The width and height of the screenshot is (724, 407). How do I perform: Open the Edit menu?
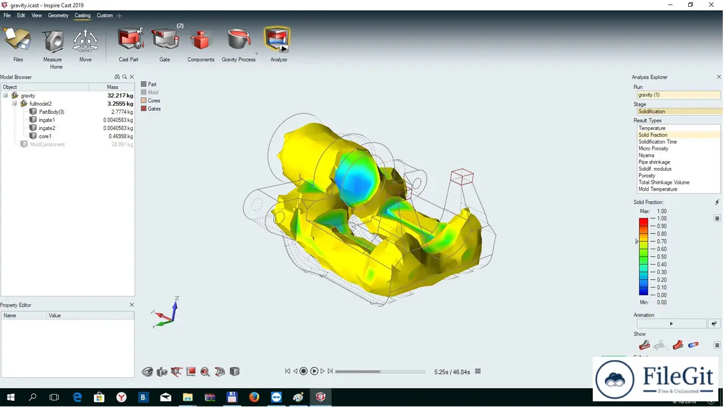click(21, 15)
